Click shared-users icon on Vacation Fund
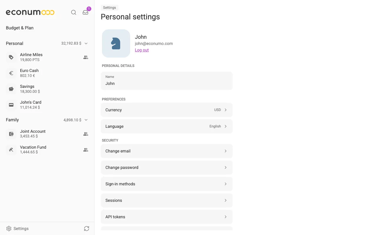The height and width of the screenshot is (235, 377). pyautogui.click(x=86, y=150)
